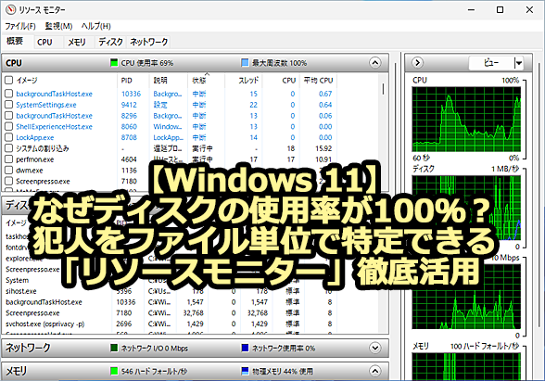
Task: Click blue ネットワーク使用率 0% indicator
Action: tap(245, 348)
